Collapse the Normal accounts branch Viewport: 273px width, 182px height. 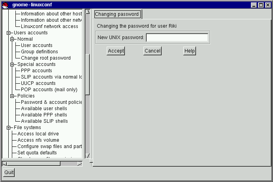[x=12, y=39]
